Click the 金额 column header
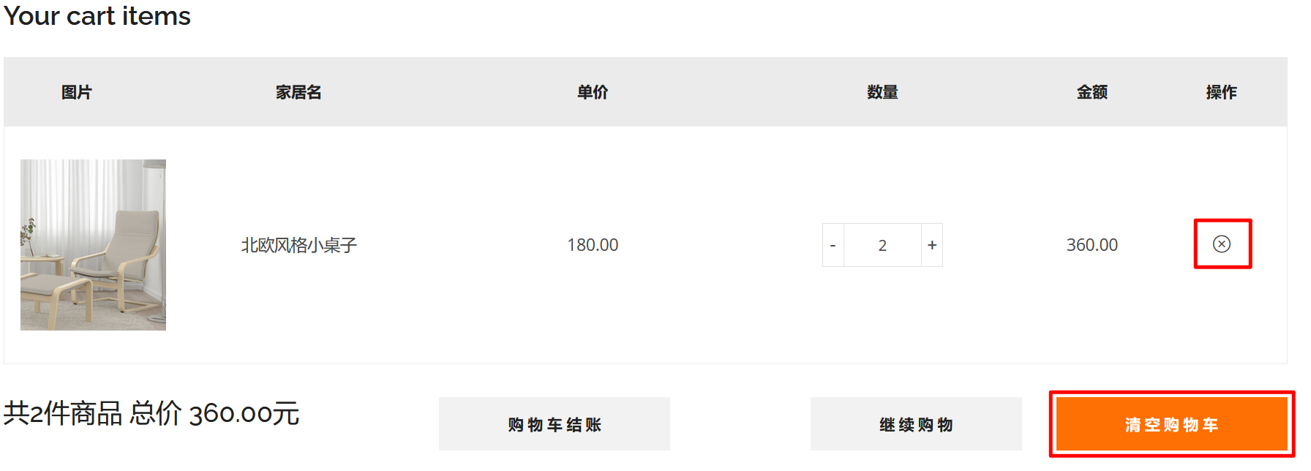The image size is (1311, 471). point(1092,92)
